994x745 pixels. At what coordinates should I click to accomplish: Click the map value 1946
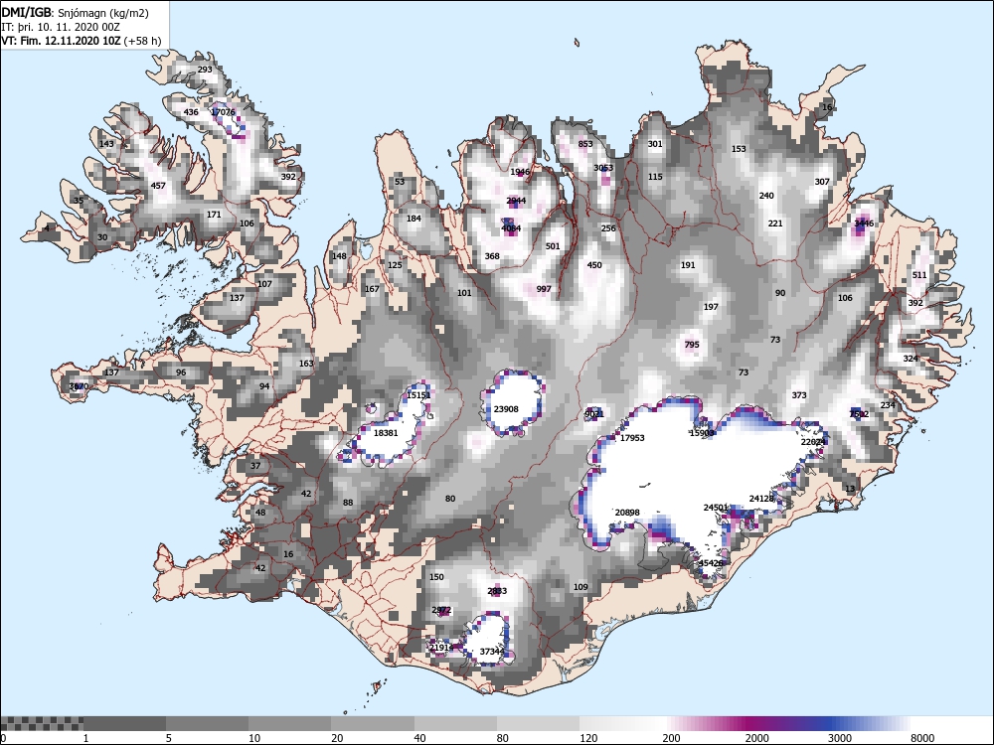520,172
